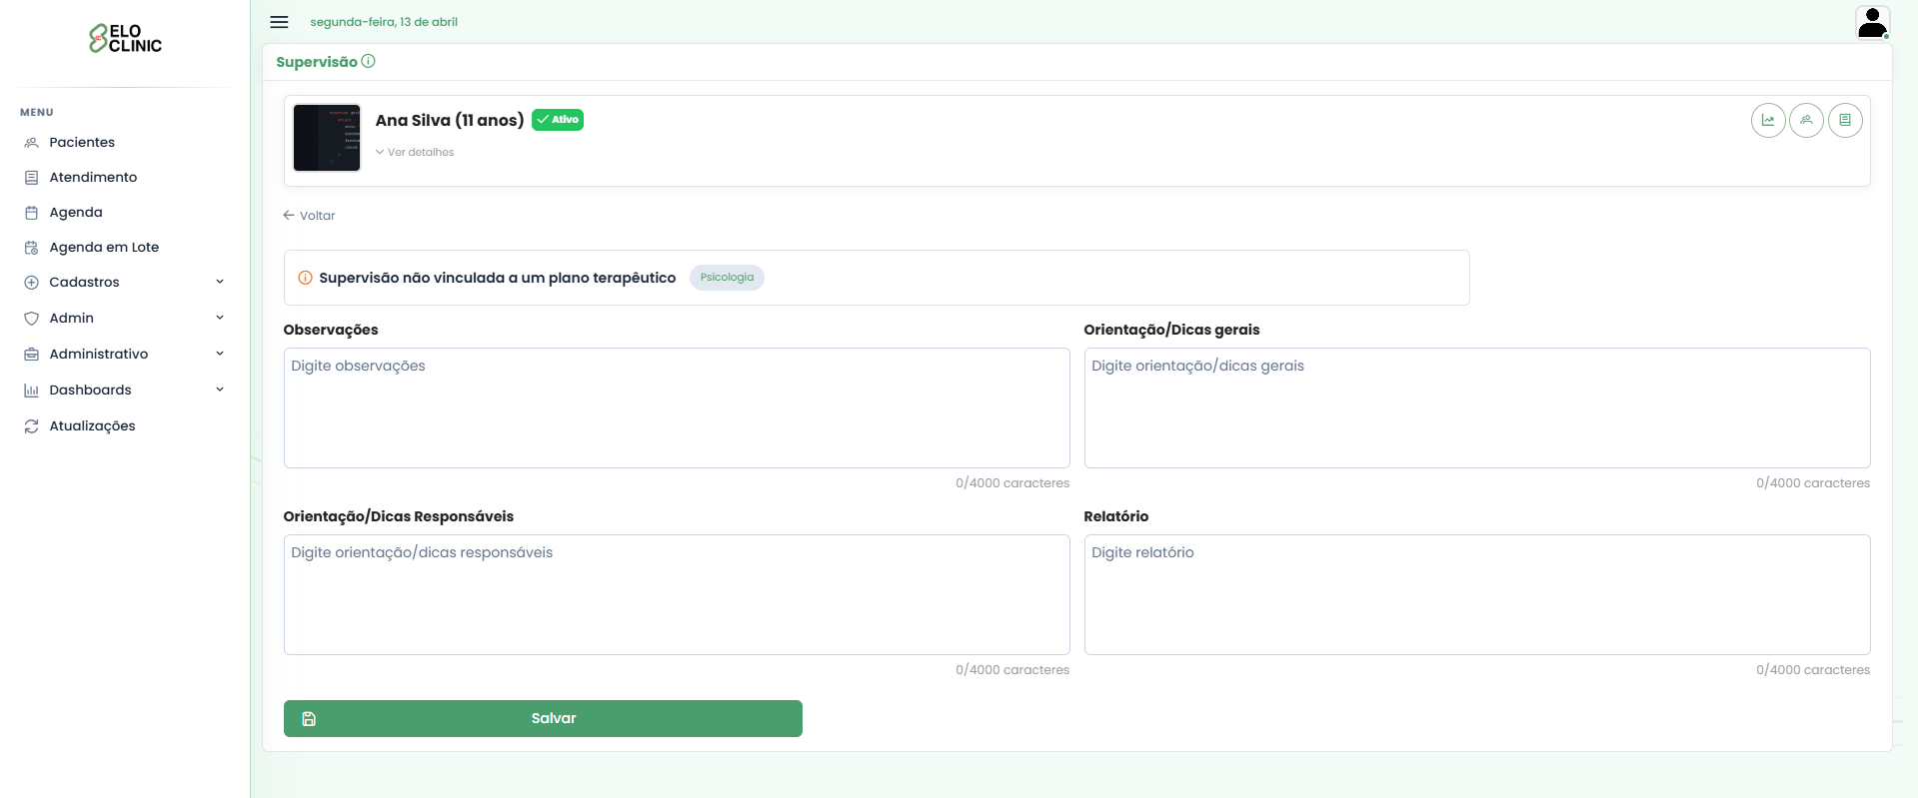Click the ELO Clinic logo
Viewport: 1918px width, 798px height.
[x=125, y=39]
